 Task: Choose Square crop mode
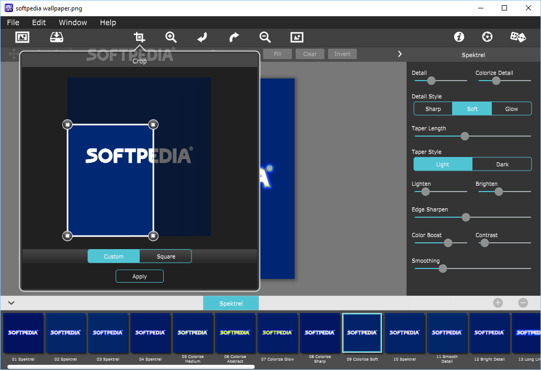(166, 256)
